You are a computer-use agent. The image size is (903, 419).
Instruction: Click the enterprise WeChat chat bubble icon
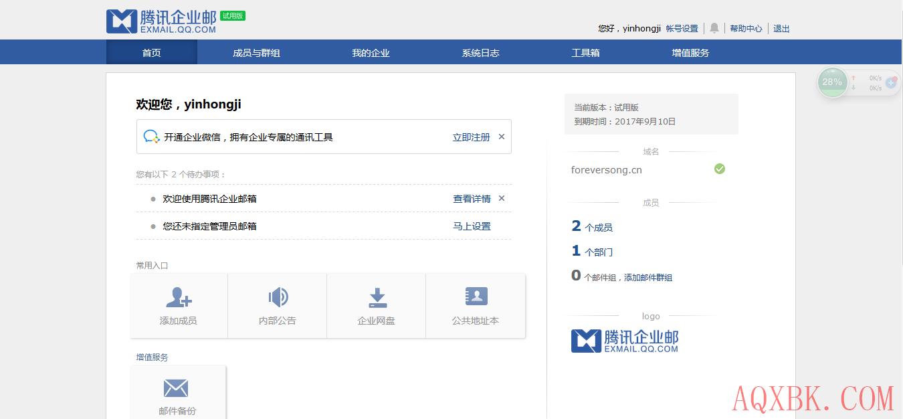[152, 137]
